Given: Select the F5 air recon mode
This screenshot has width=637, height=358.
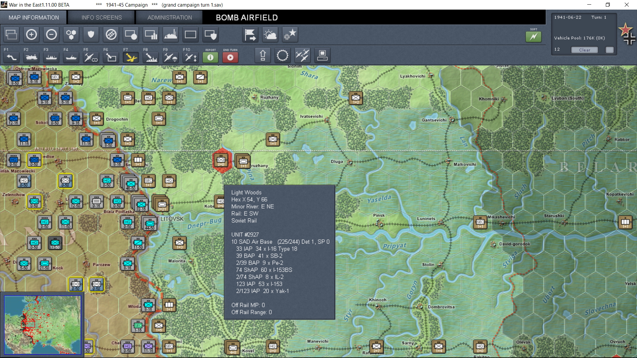Looking at the screenshot, I should [x=91, y=57].
